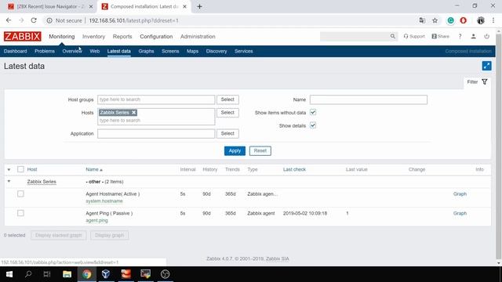The width and height of the screenshot is (502, 282).
Task: Click the Host groups search field
Action: 156,99
